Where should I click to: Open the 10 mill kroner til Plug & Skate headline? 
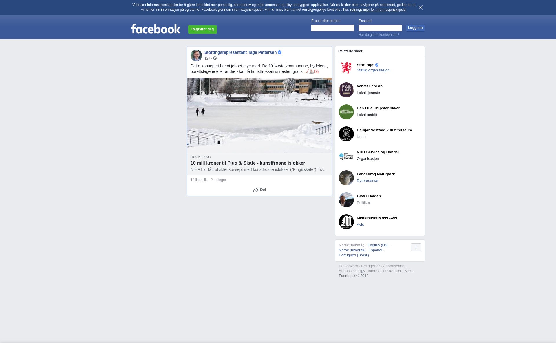pyautogui.click(x=248, y=163)
